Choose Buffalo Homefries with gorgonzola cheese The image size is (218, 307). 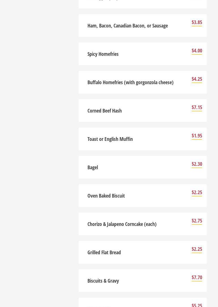(x=130, y=82)
